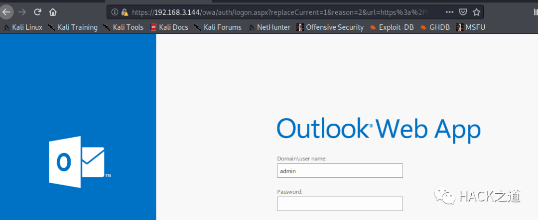Open the Kali Forums bookmark

coord(218,27)
